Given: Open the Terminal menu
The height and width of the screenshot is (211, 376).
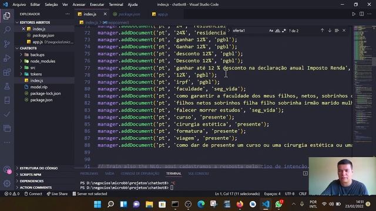Looking at the screenshot, I should pyautogui.click(x=116, y=5).
